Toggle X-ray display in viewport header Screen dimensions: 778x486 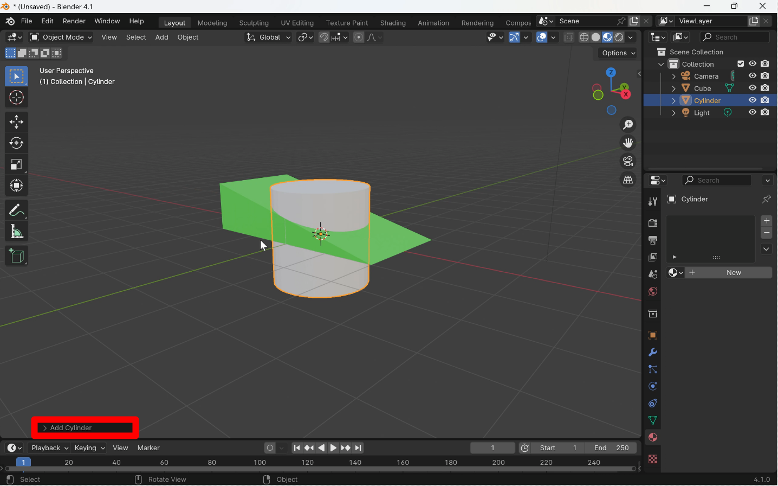pyautogui.click(x=569, y=37)
